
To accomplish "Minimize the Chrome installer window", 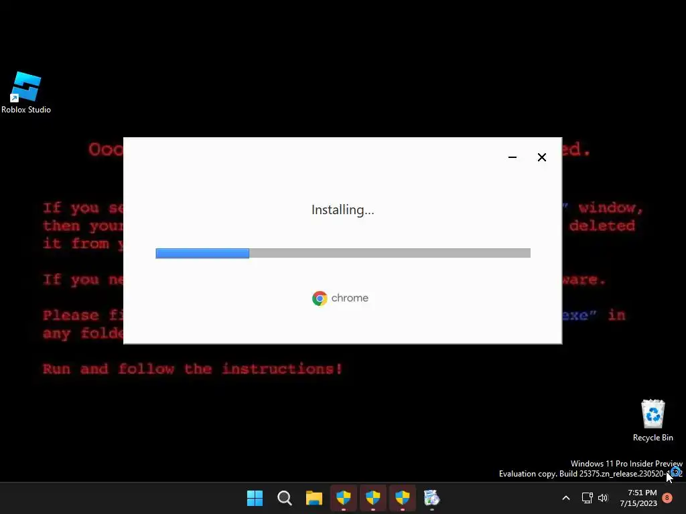I will coord(512,157).
